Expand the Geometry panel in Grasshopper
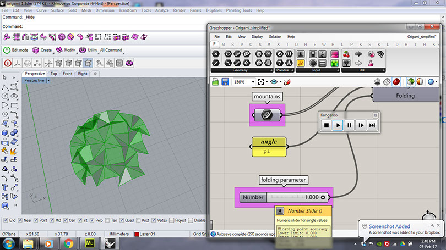This screenshot has width=446, height=250. [271, 70]
